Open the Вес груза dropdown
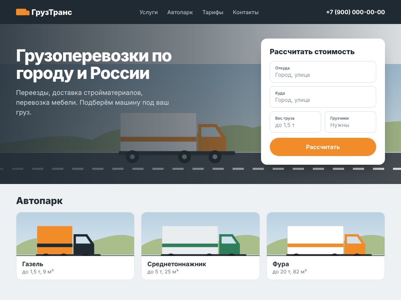 point(295,122)
